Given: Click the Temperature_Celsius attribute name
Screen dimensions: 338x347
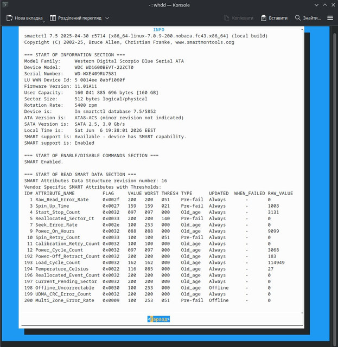Looking at the screenshot, I should (62, 269).
